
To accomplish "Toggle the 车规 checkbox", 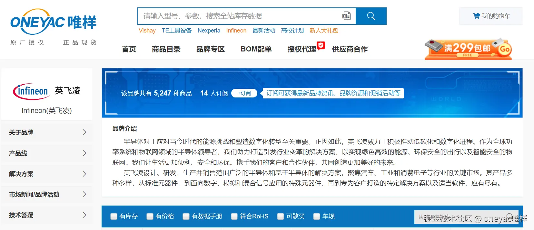I will 317,216.
